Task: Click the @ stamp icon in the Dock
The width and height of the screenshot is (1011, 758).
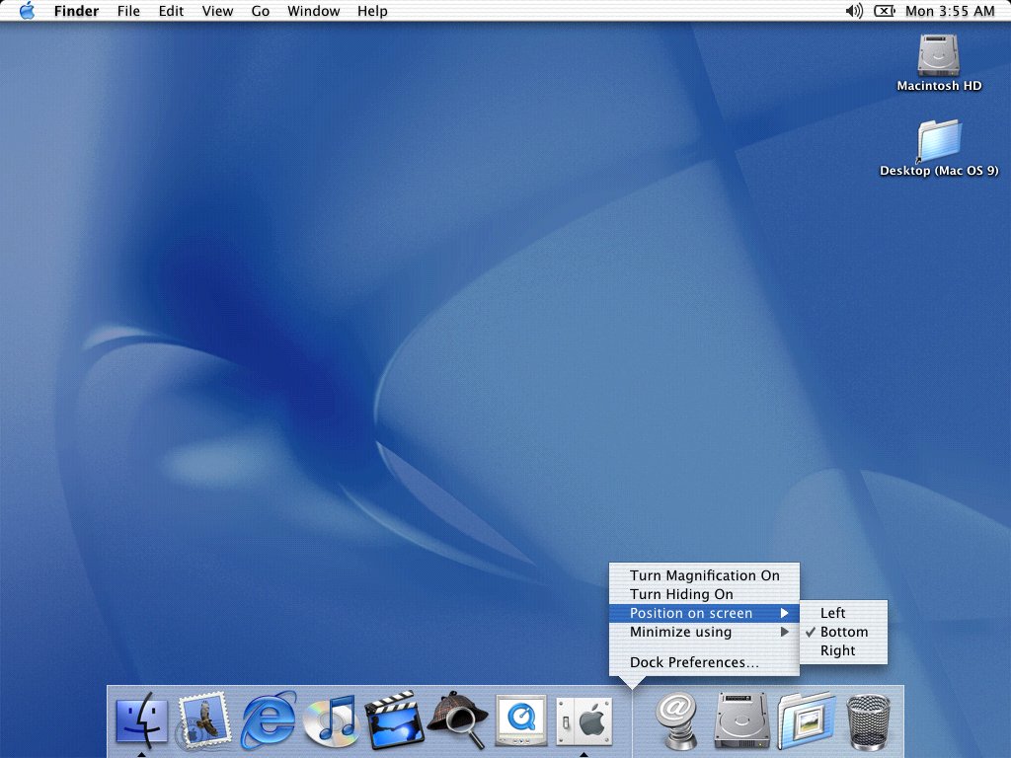Action: 676,720
